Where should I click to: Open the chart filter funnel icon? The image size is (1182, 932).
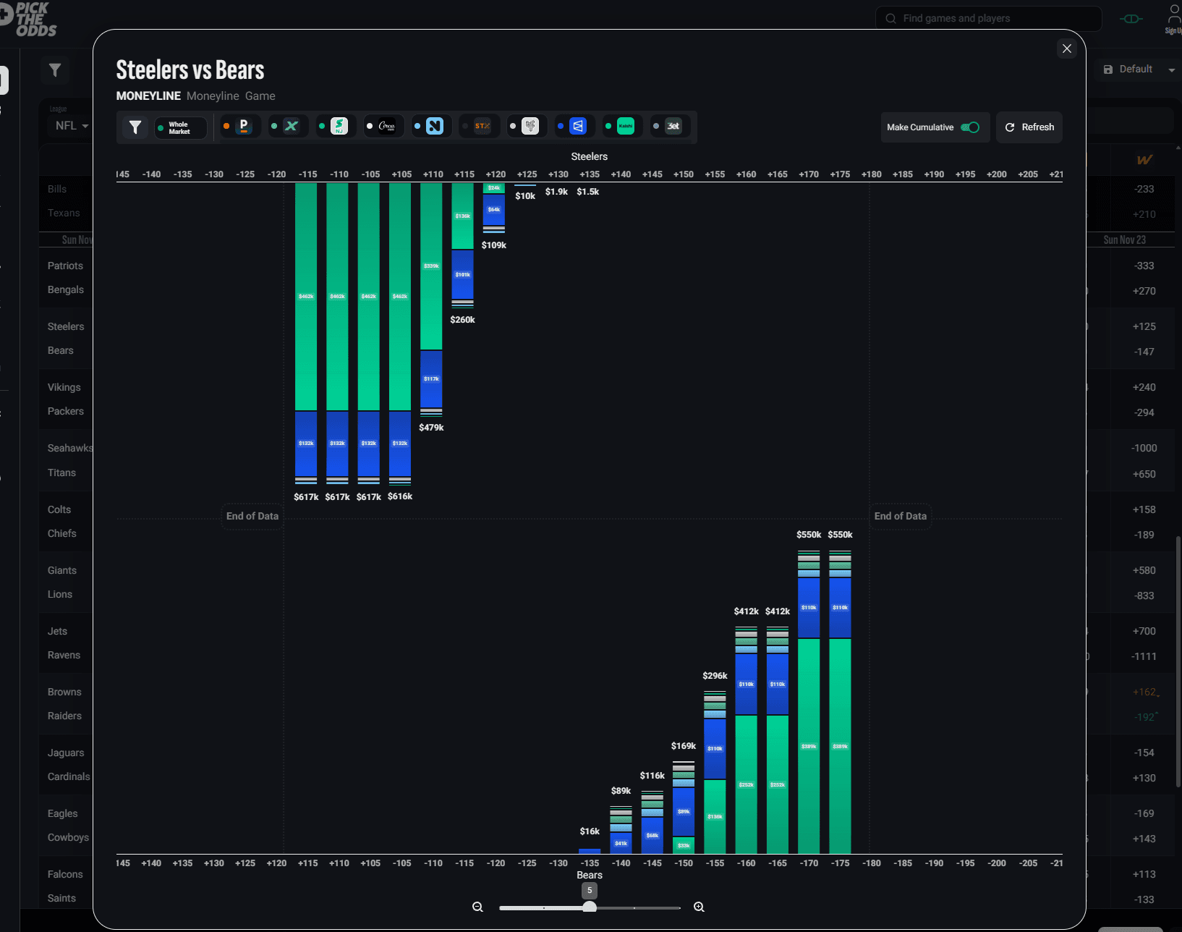[135, 127]
